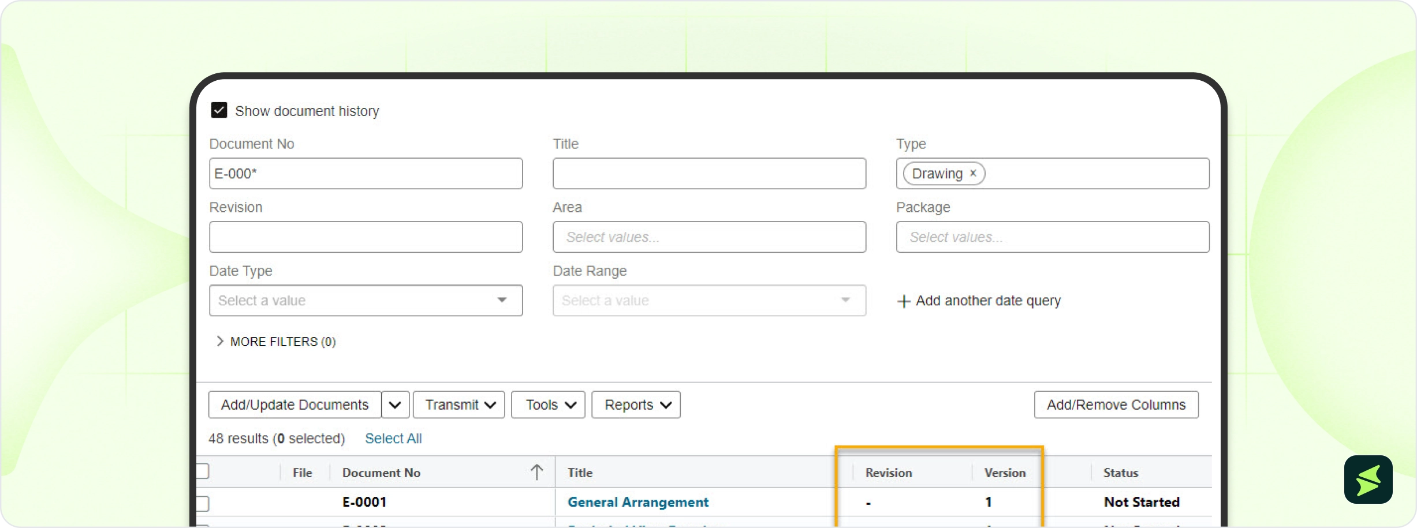
Task: Click the green arrow logo icon
Action: click(1368, 480)
